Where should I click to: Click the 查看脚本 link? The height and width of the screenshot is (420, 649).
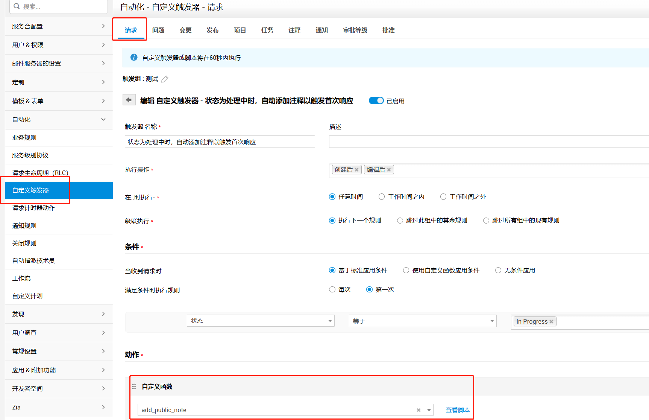[x=458, y=410]
